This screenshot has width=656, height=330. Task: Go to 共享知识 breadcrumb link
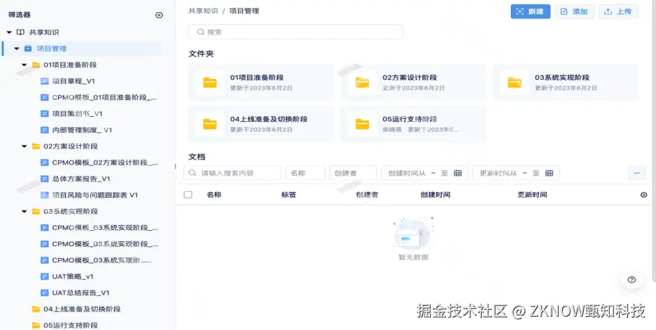[203, 11]
